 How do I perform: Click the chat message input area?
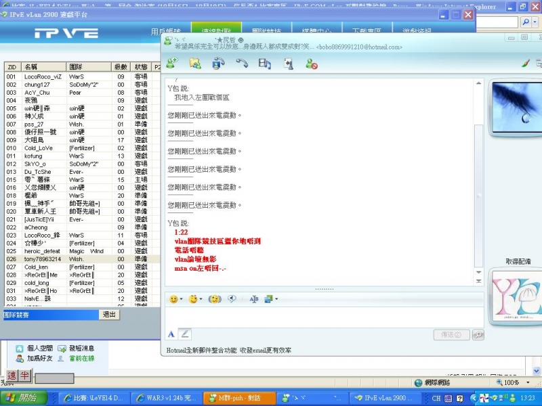(325, 317)
